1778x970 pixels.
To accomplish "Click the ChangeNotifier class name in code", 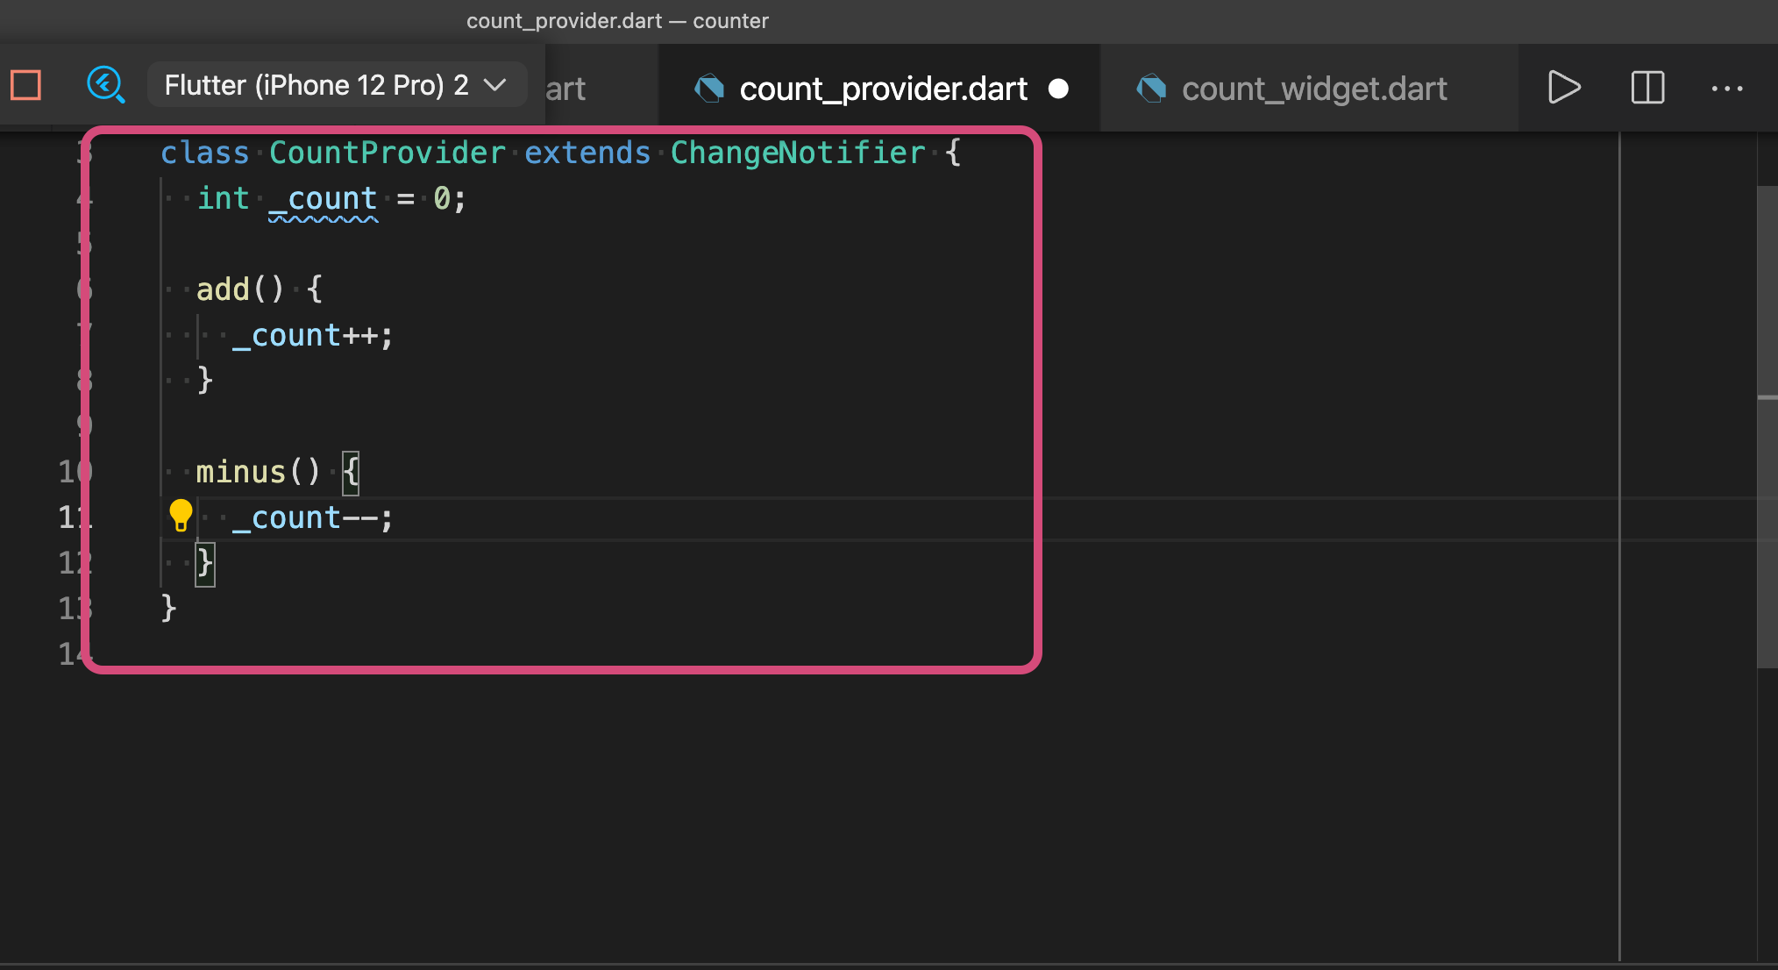I will click(797, 153).
